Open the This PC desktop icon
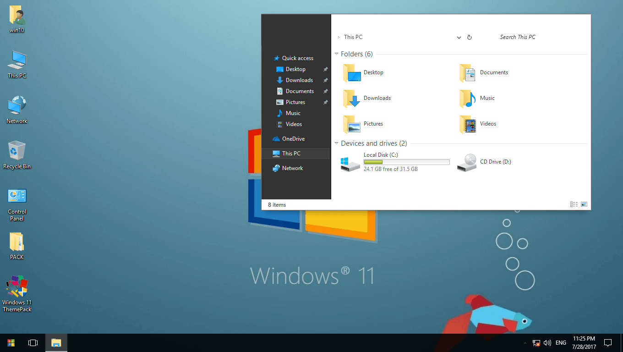This screenshot has height=352, width=623. click(x=17, y=65)
